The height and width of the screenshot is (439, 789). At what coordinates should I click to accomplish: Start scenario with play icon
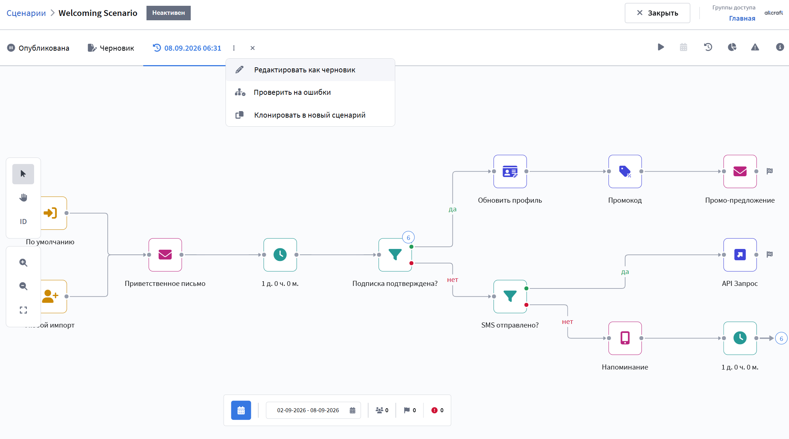click(661, 47)
